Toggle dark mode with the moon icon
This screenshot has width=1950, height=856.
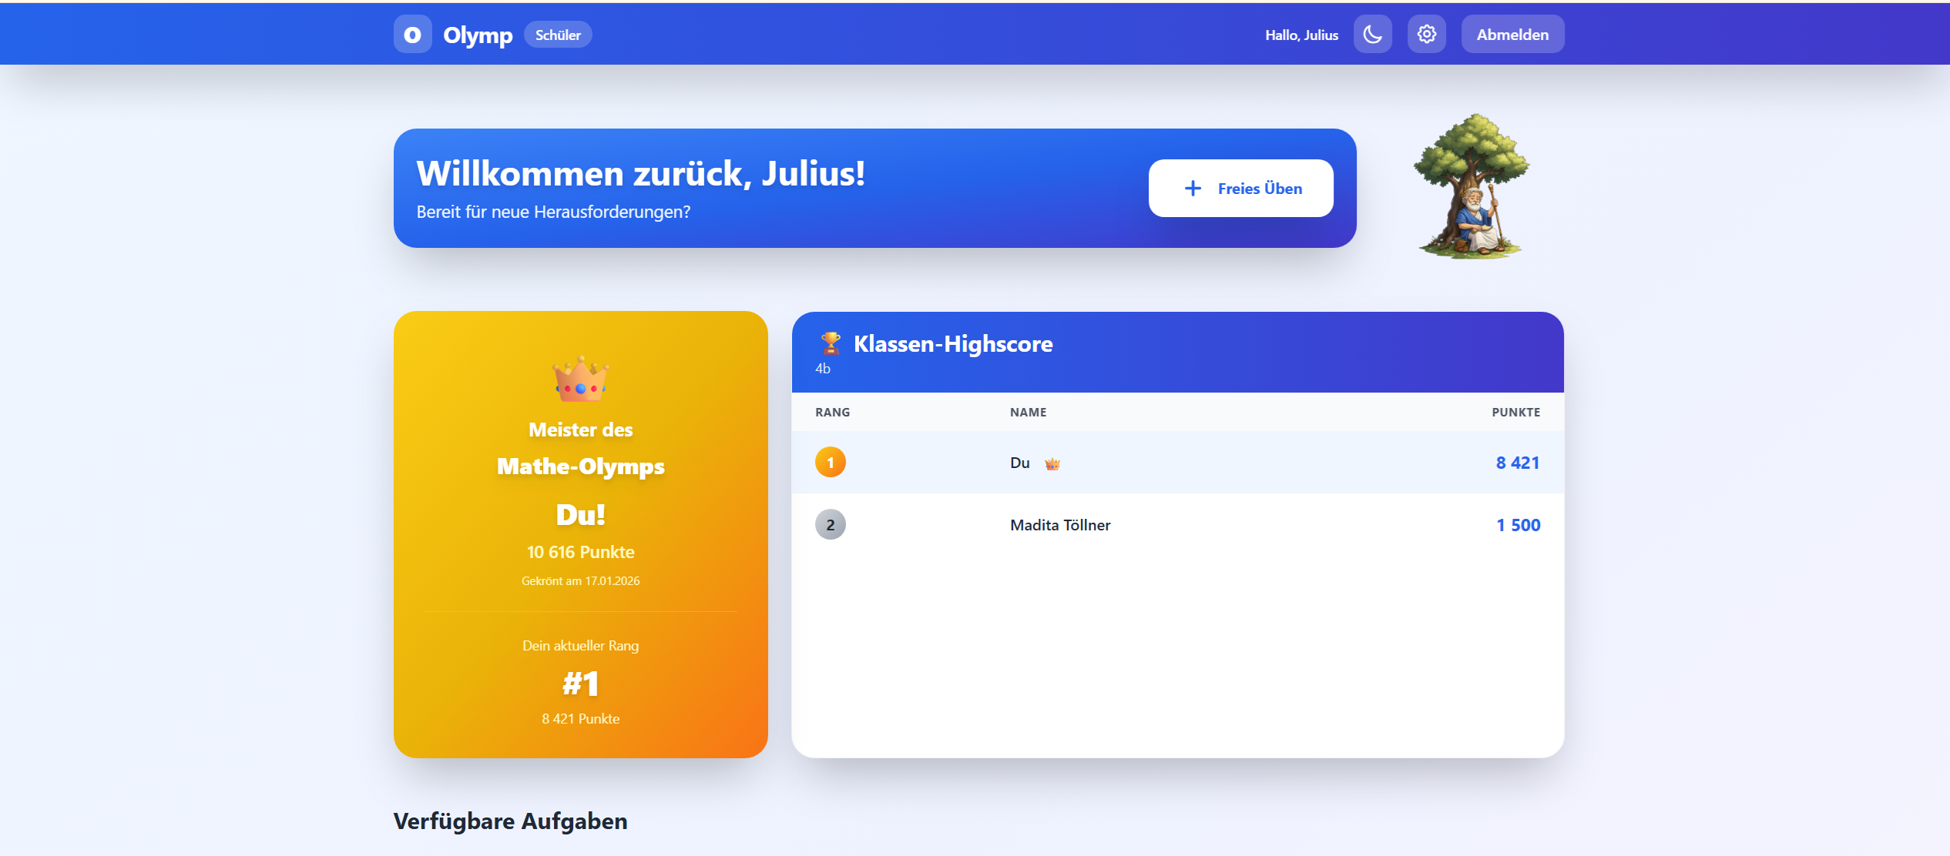click(x=1373, y=34)
